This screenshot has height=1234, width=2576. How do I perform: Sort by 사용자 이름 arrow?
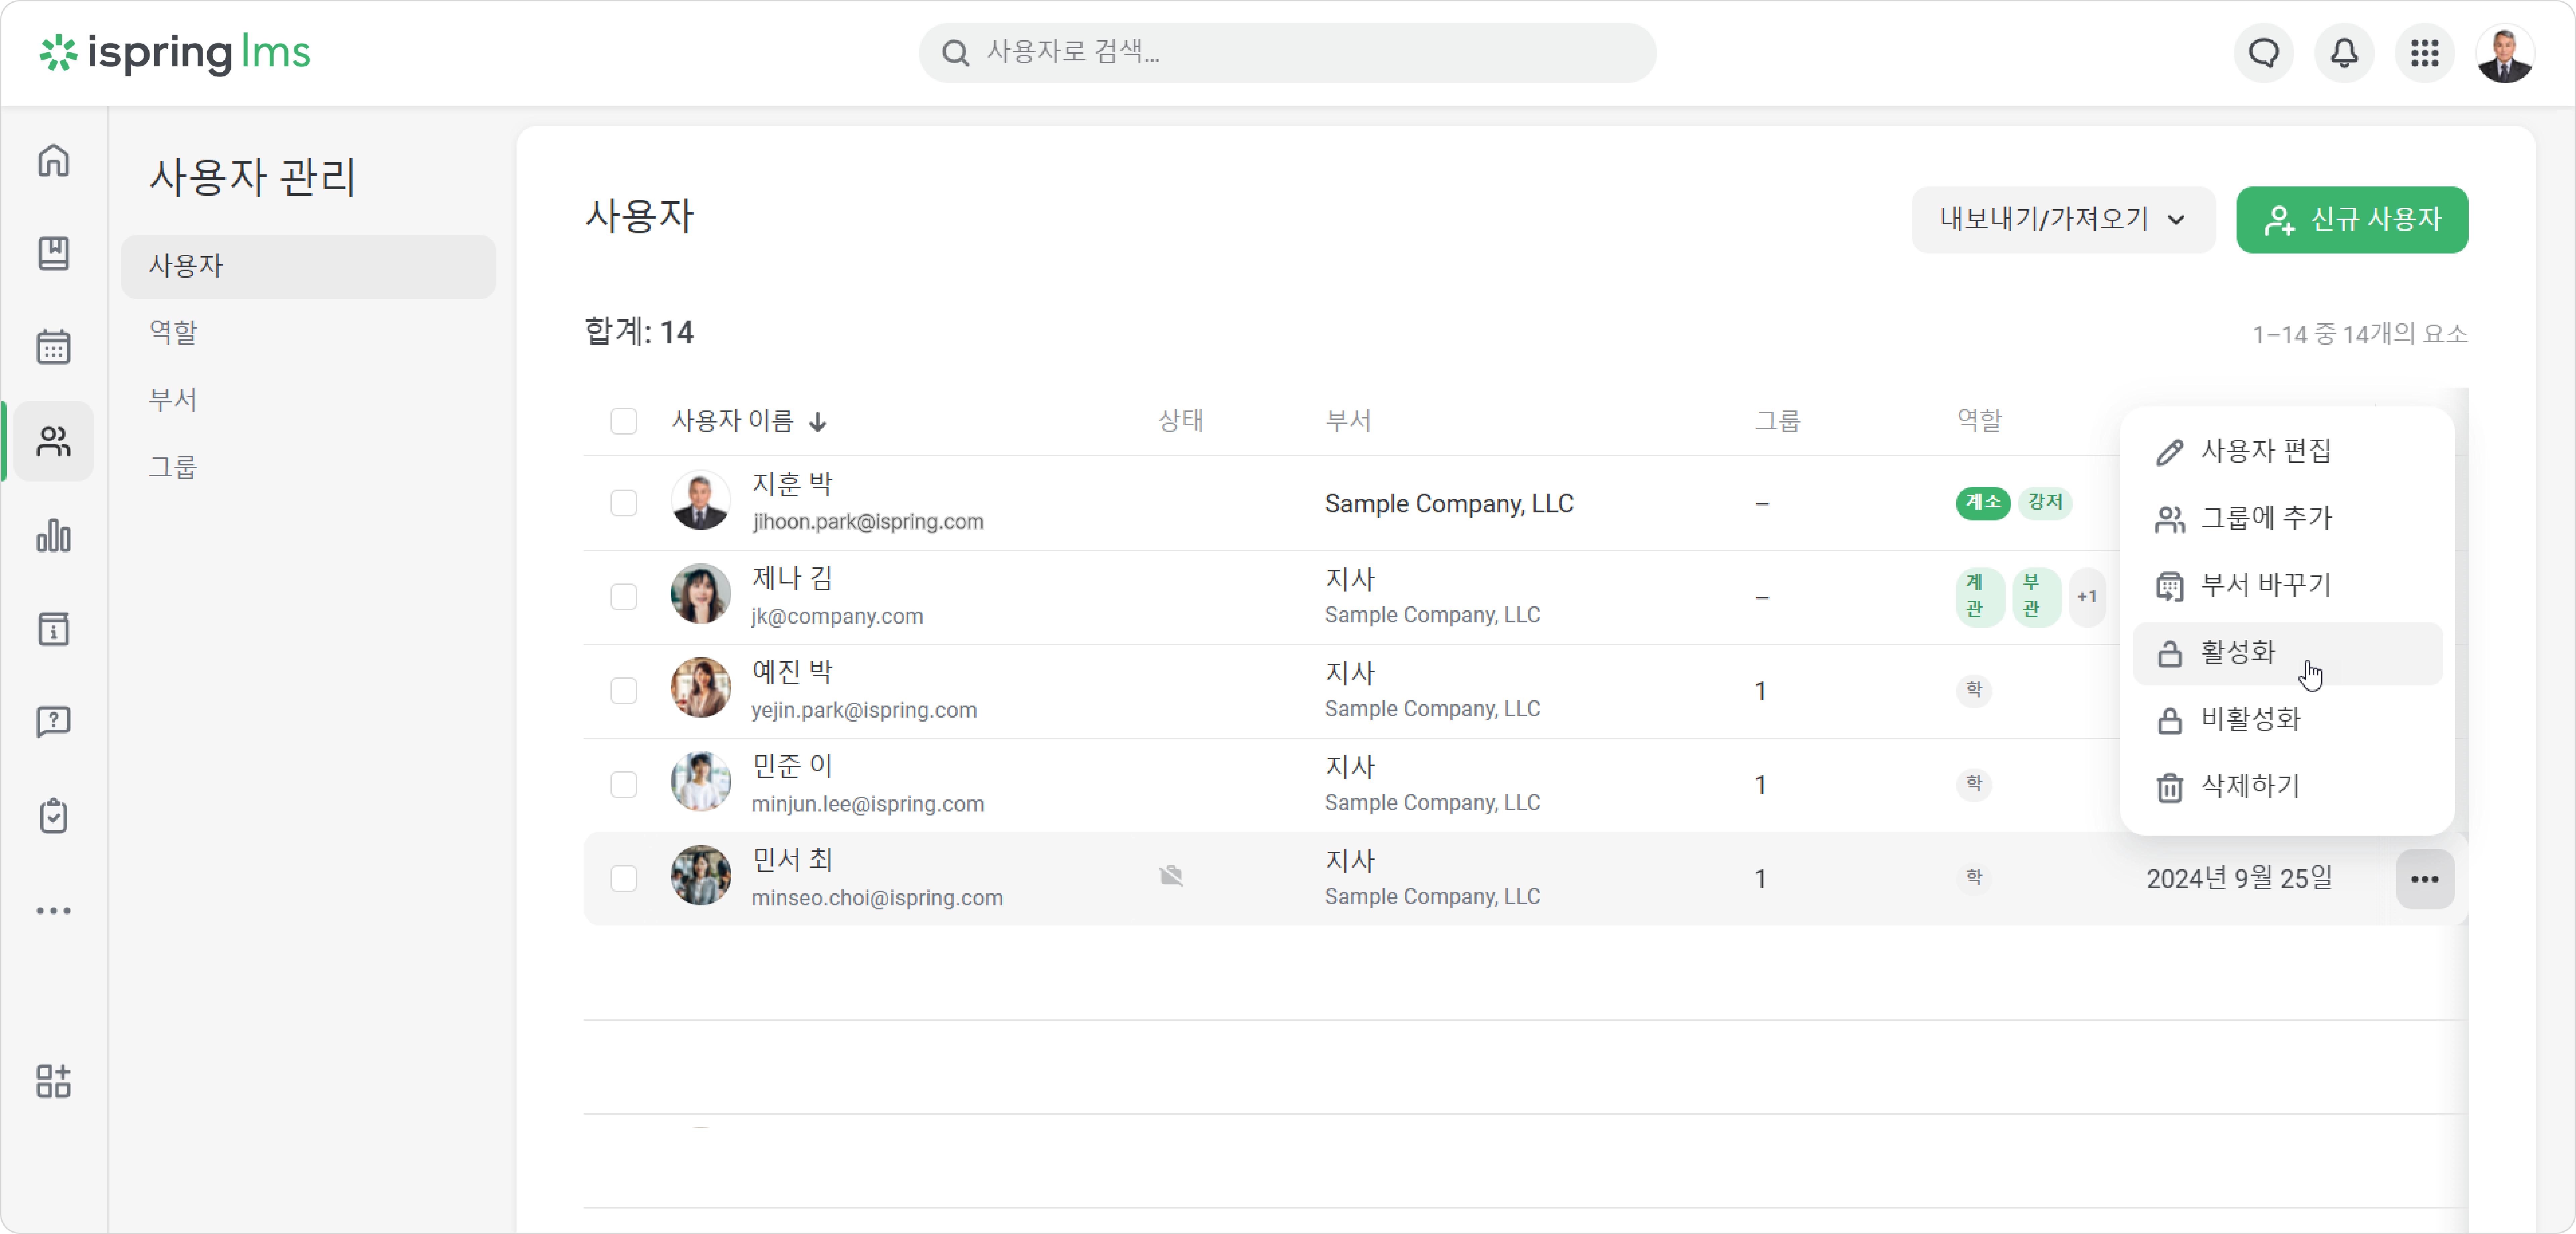coord(818,422)
